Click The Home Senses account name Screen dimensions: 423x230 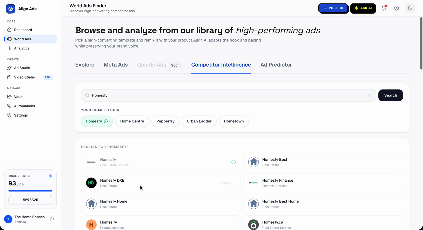tap(30, 217)
